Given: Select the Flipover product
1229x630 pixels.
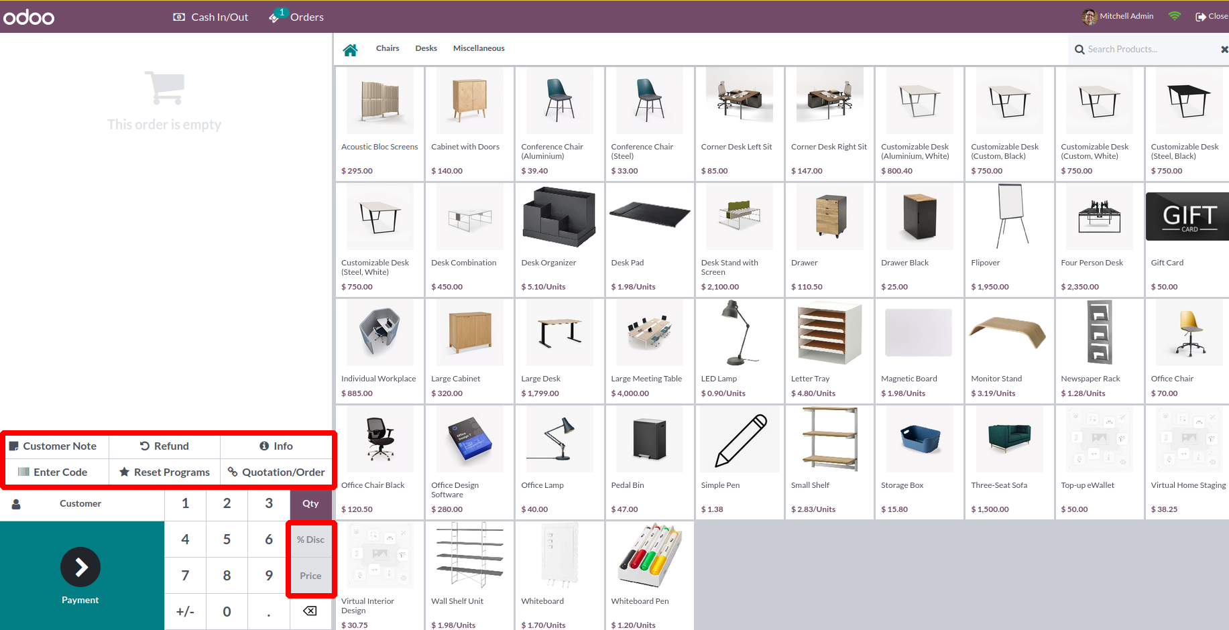Looking at the screenshot, I should (1009, 240).
